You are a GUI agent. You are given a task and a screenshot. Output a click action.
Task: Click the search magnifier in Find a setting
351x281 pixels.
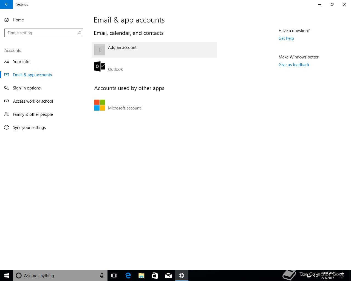pos(79,33)
